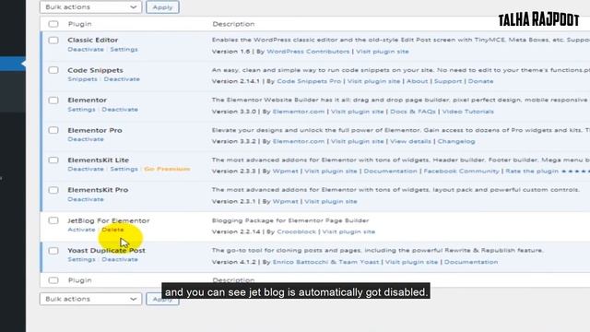Open Yoast Duplicate Post Settings link
The width and height of the screenshot is (590, 332).
pyautogui.click(x=81, y=260)
